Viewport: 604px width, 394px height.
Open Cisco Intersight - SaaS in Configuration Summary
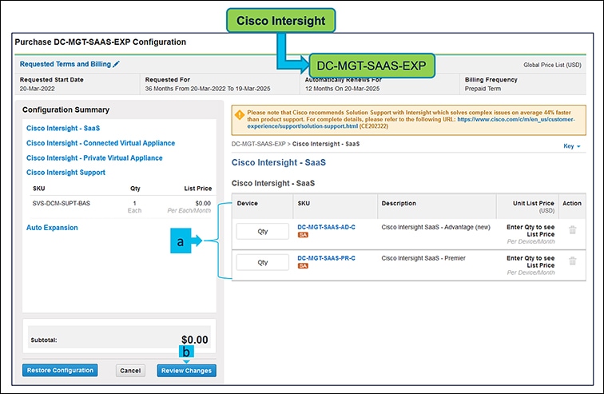click(63, 128)
